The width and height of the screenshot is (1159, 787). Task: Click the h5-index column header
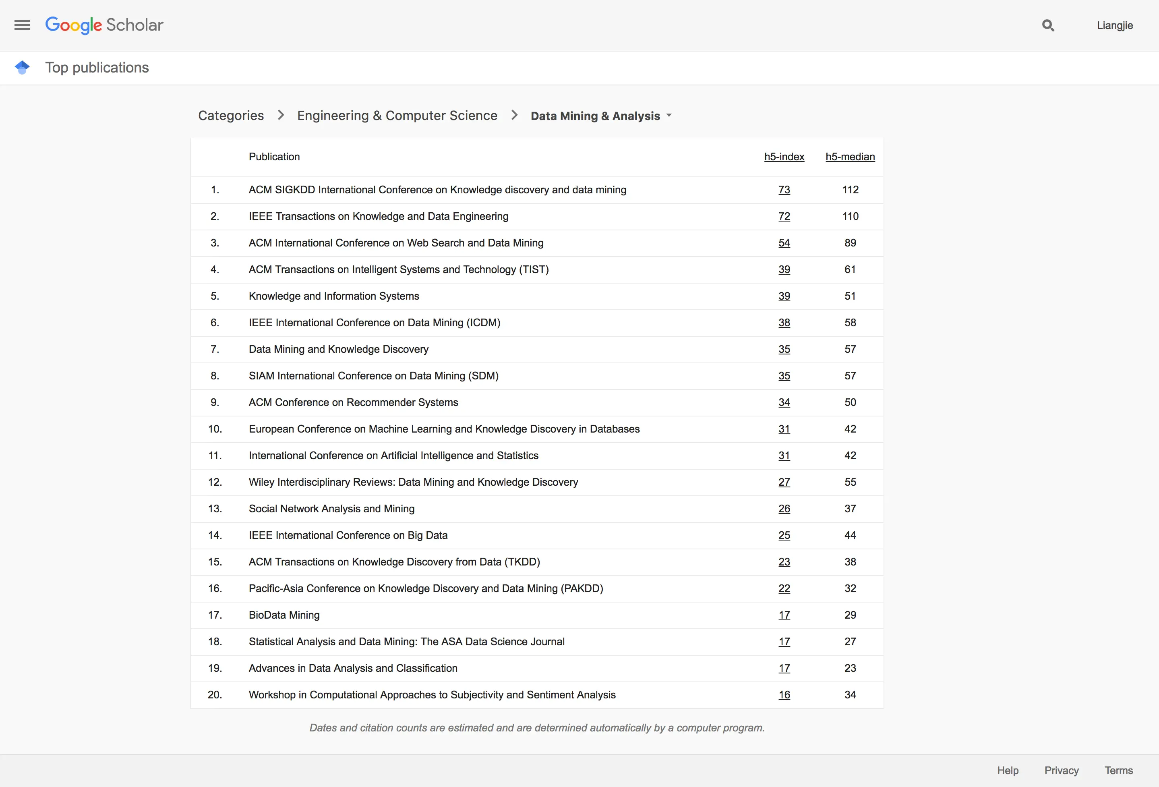click(x=784, y=157)
